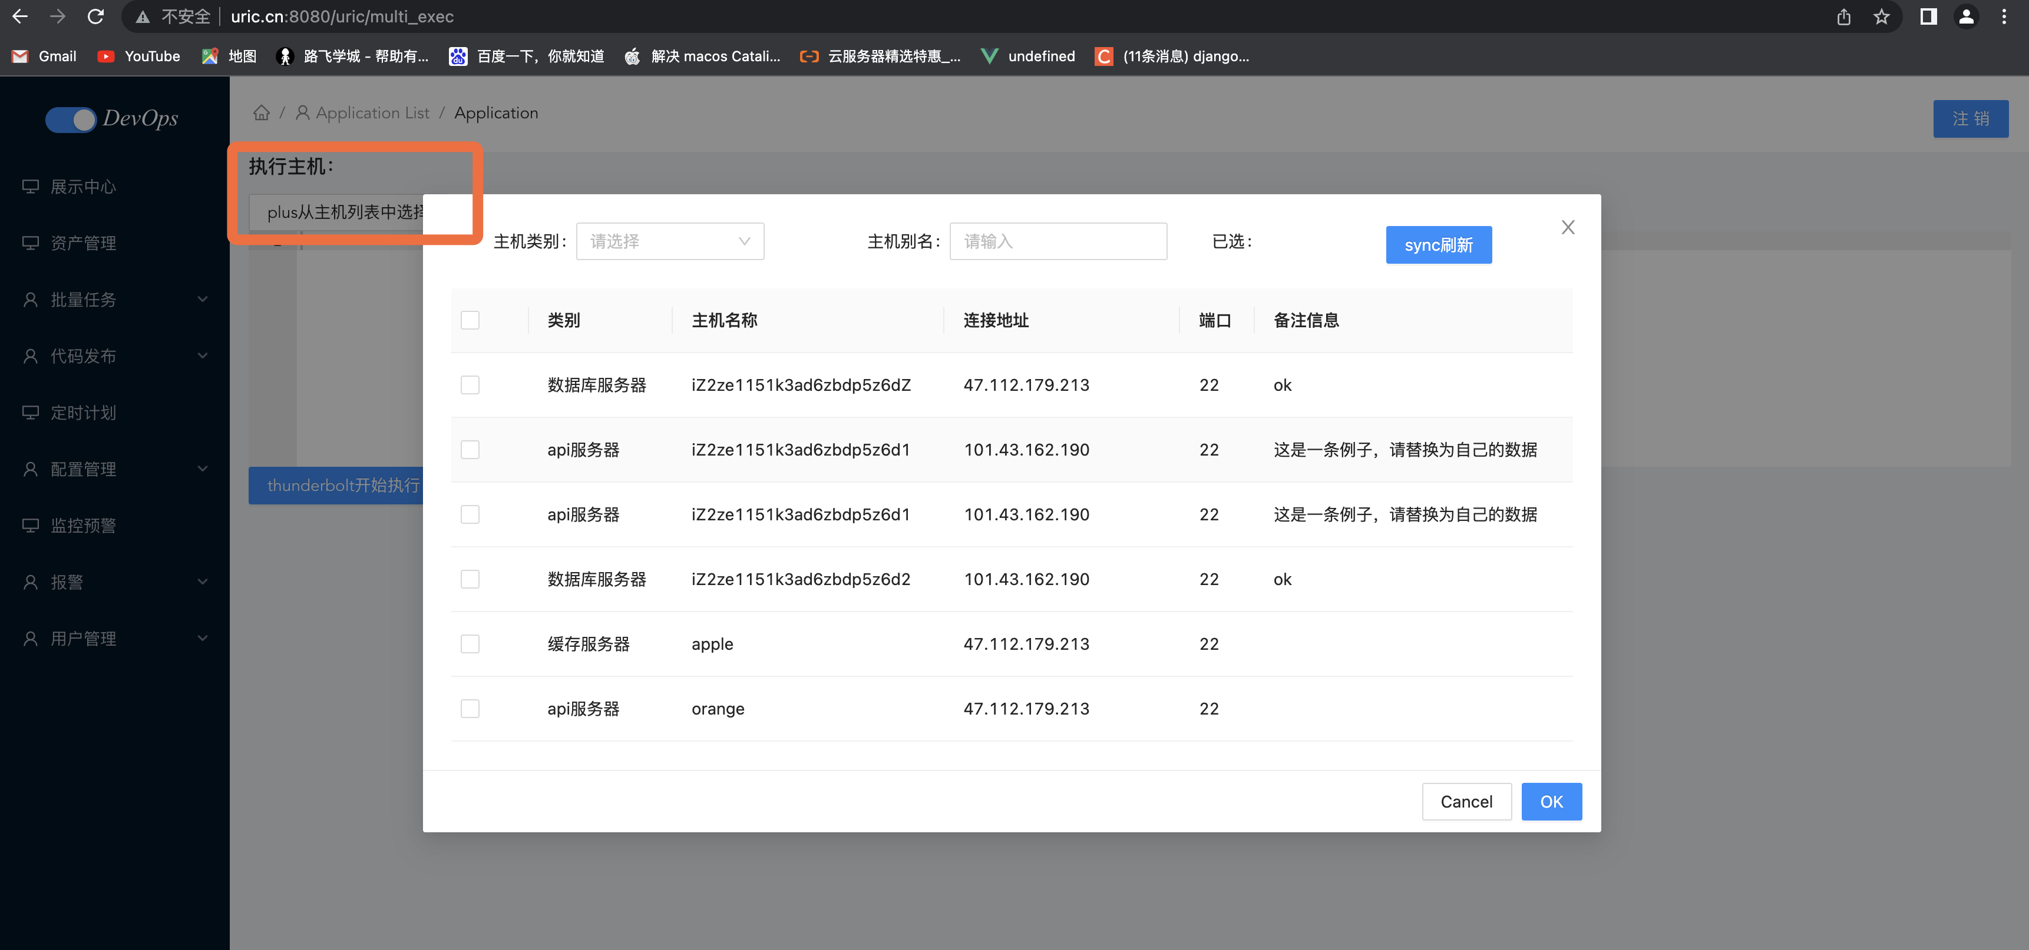2029x950 pixels.
Task: Click the sync刷新 button
Action: [1438, 245]
